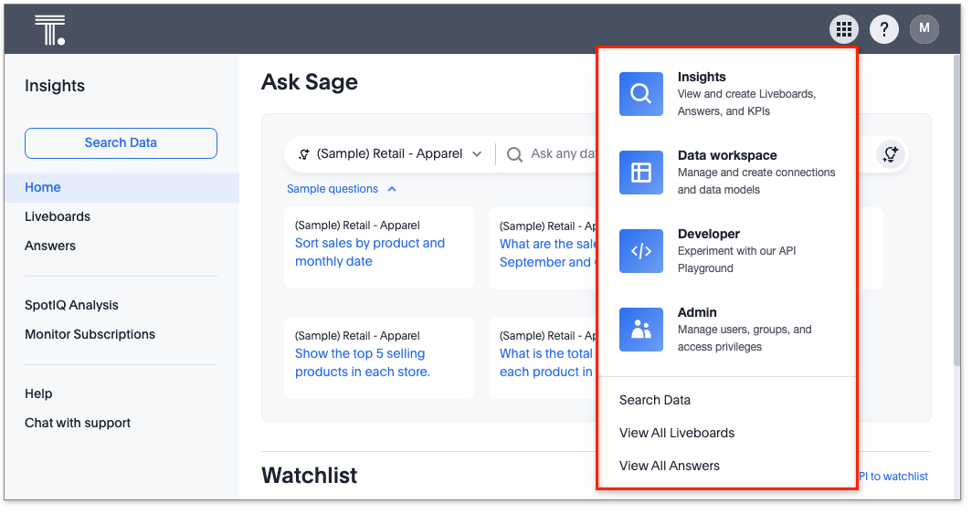This screenshot has width=972, height=514.
Task: Select the Data workspace table icon
Action: pyautogui.click(x=641, y=173)
